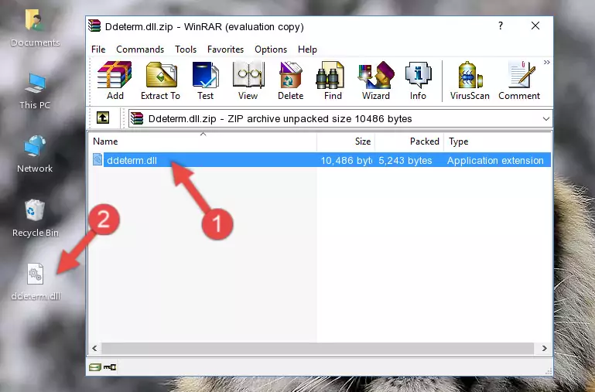
Task: Click the key password icon in status bar
Action: click(x=110, y=367)
